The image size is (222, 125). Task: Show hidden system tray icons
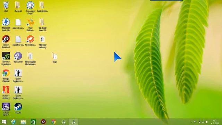191,122
